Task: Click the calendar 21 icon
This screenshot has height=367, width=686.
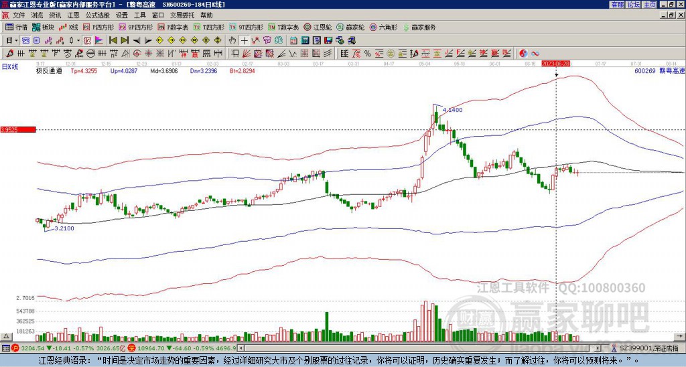Action: pyautogui.click(x=293, y=41)
